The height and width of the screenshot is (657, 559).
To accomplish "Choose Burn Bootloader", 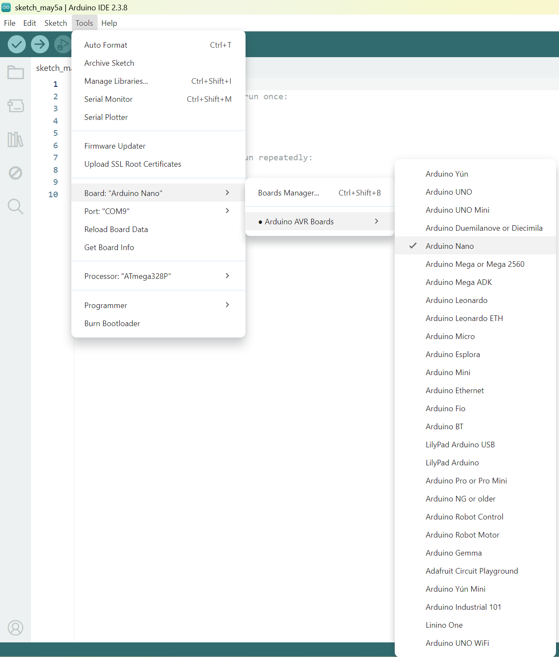I will click(158, 323).
